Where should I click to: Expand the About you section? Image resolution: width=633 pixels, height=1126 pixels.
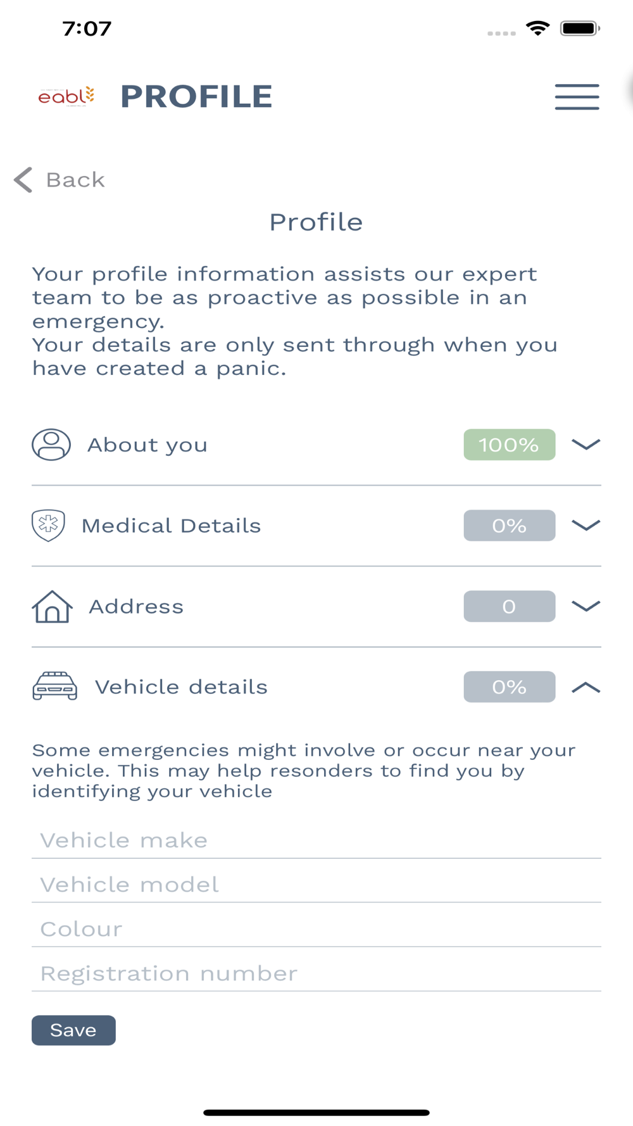click(x=586, y=445)
